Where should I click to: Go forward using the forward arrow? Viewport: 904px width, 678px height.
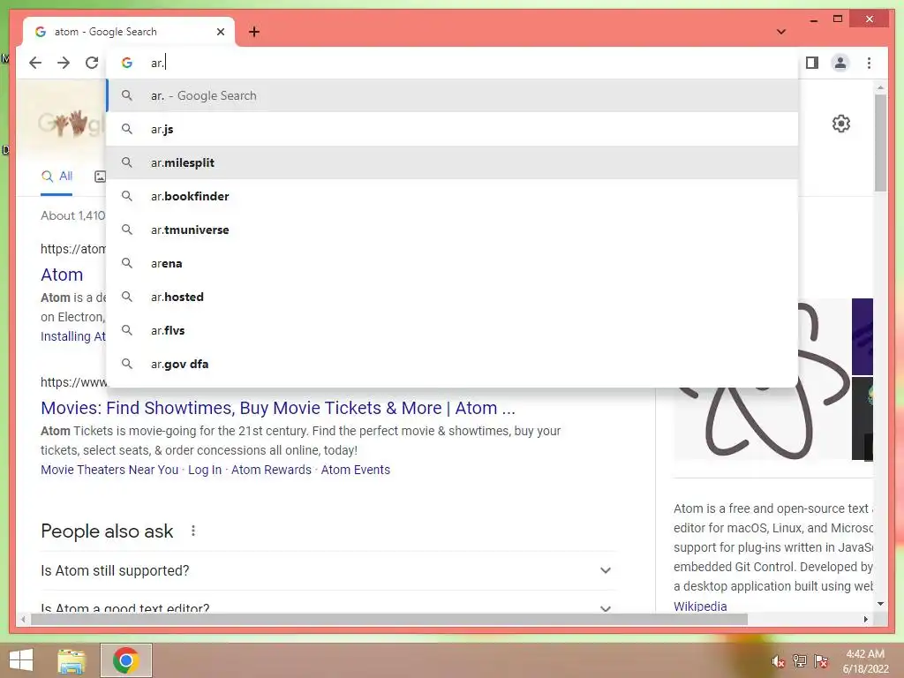point(64,63)
